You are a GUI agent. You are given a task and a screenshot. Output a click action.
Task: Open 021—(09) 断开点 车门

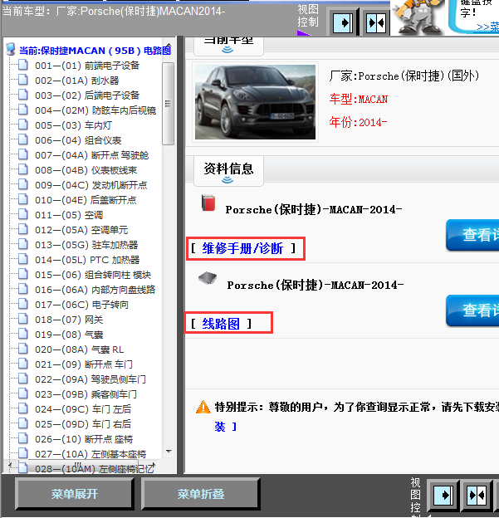[84, 364]
